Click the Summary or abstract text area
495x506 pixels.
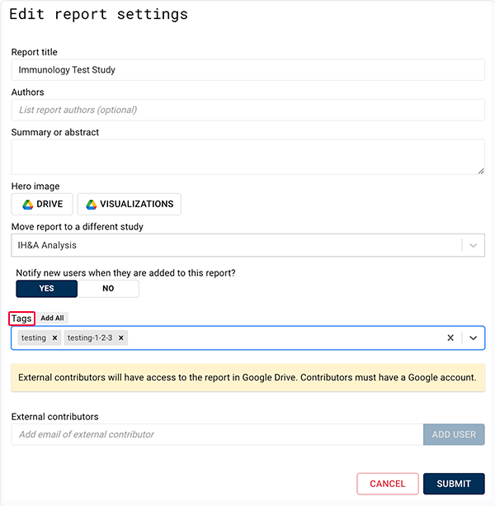pyautogui.click(x=247, y=156)
